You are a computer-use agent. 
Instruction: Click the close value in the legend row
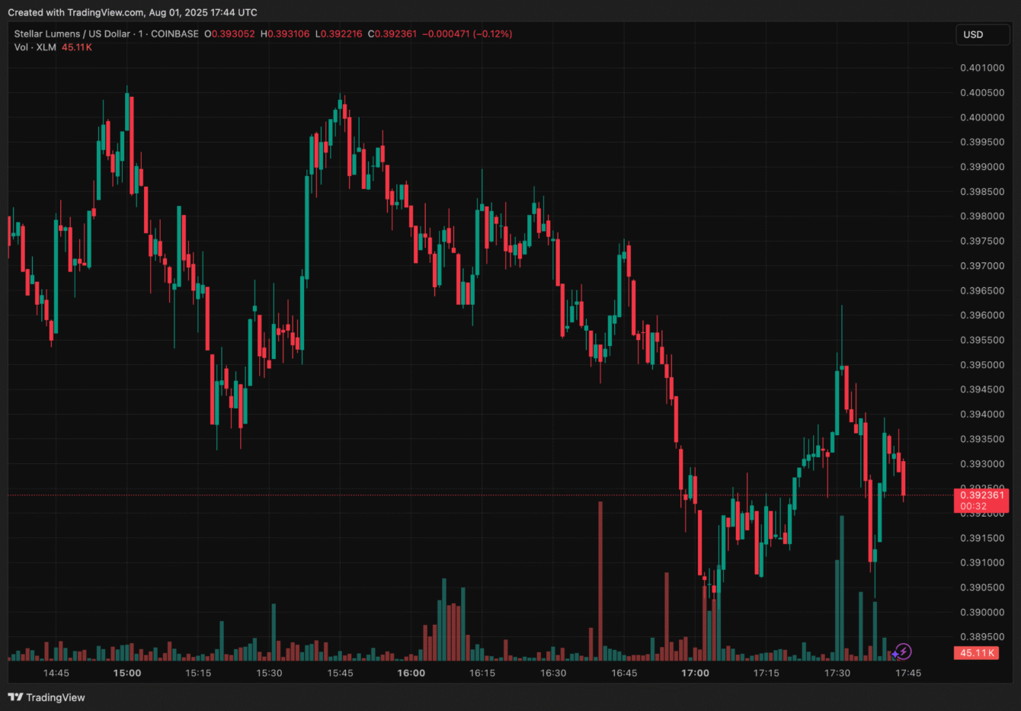395,34
